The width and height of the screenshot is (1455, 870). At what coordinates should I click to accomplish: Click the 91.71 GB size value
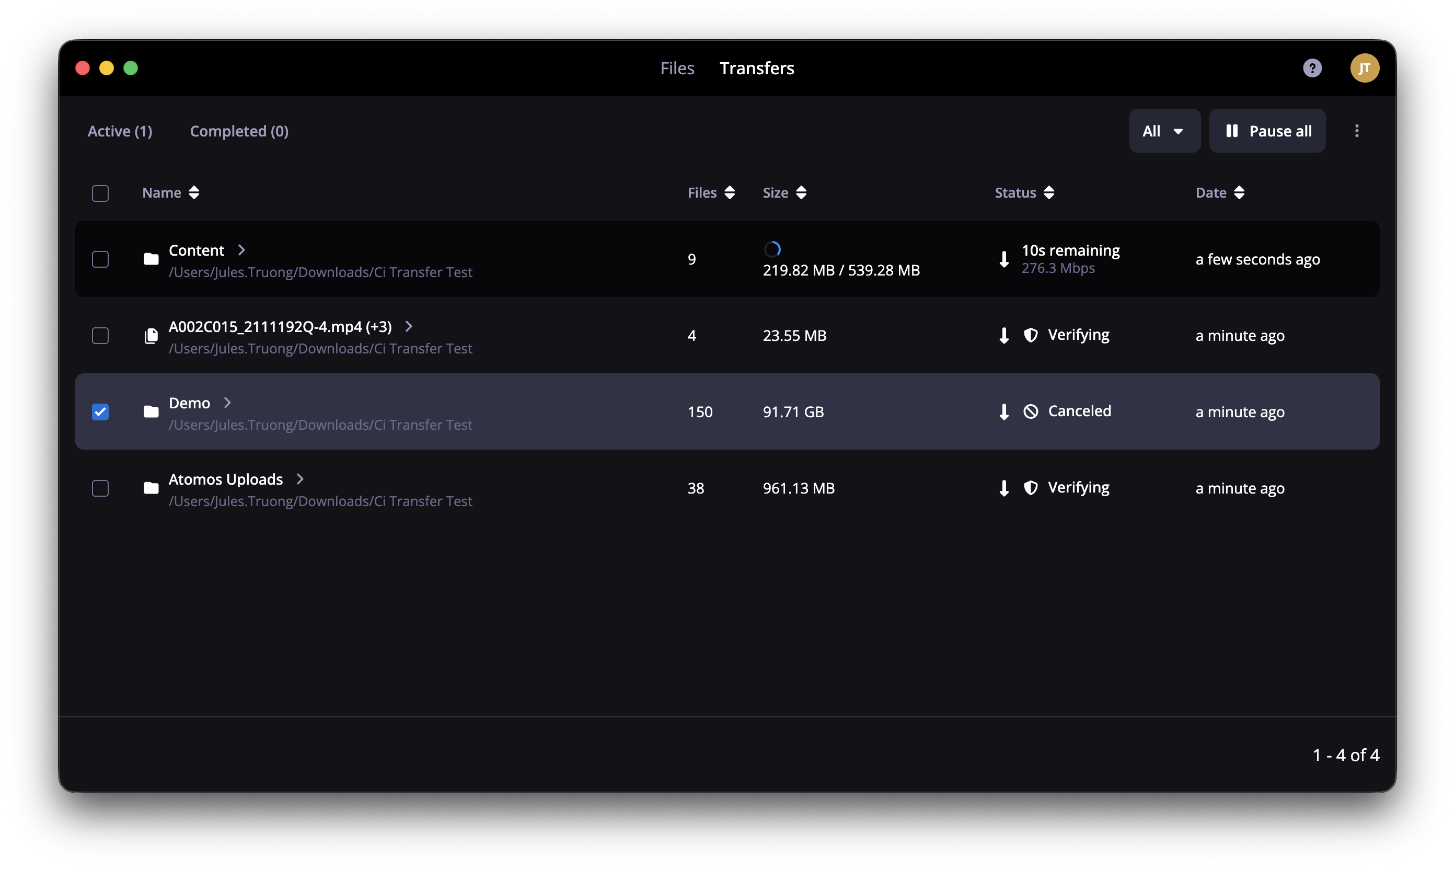point(793,411)
